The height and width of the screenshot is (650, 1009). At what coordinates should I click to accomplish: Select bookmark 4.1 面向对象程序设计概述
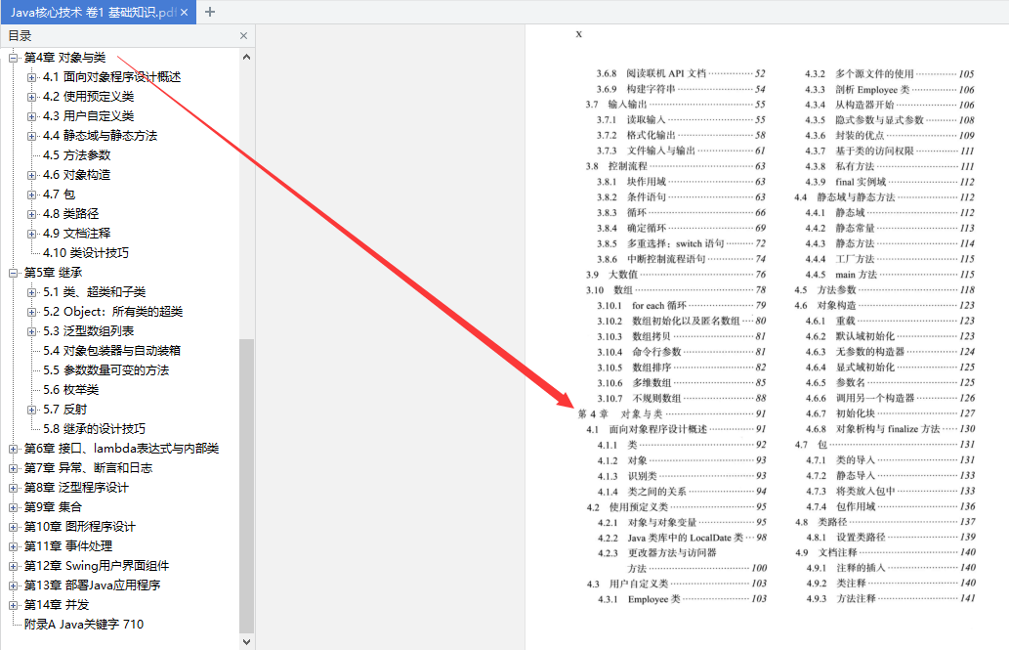point(112,76)
